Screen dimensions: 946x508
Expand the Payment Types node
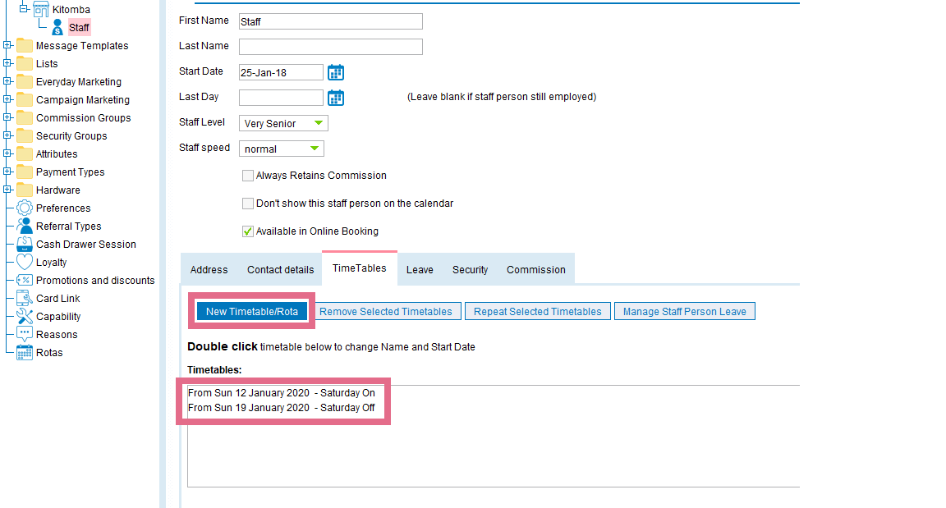(7, 172)
